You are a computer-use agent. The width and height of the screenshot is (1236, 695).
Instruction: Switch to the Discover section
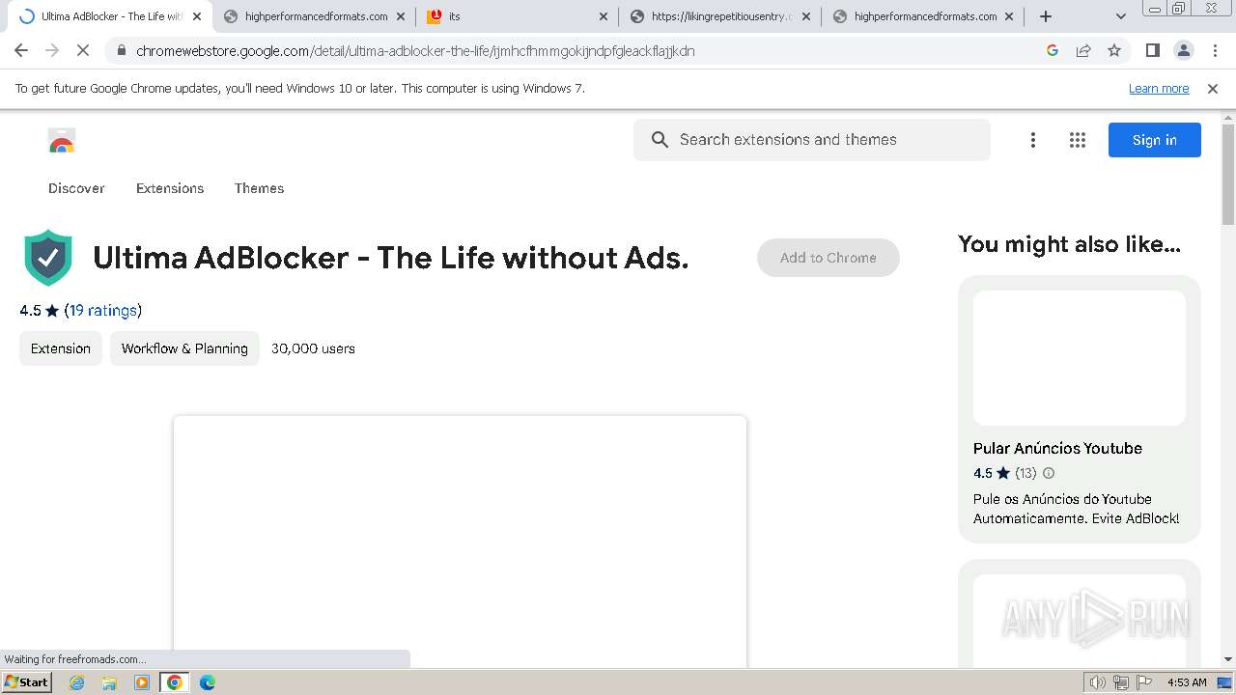pos(76,188)
